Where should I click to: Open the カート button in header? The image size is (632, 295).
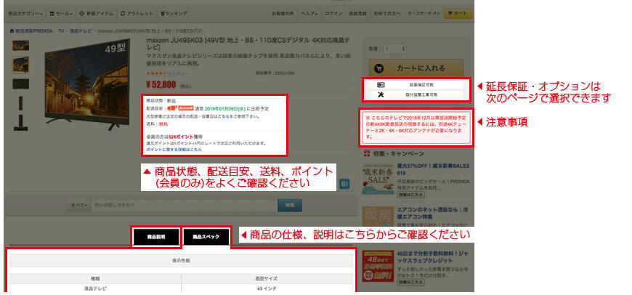[x=458, y=13]
